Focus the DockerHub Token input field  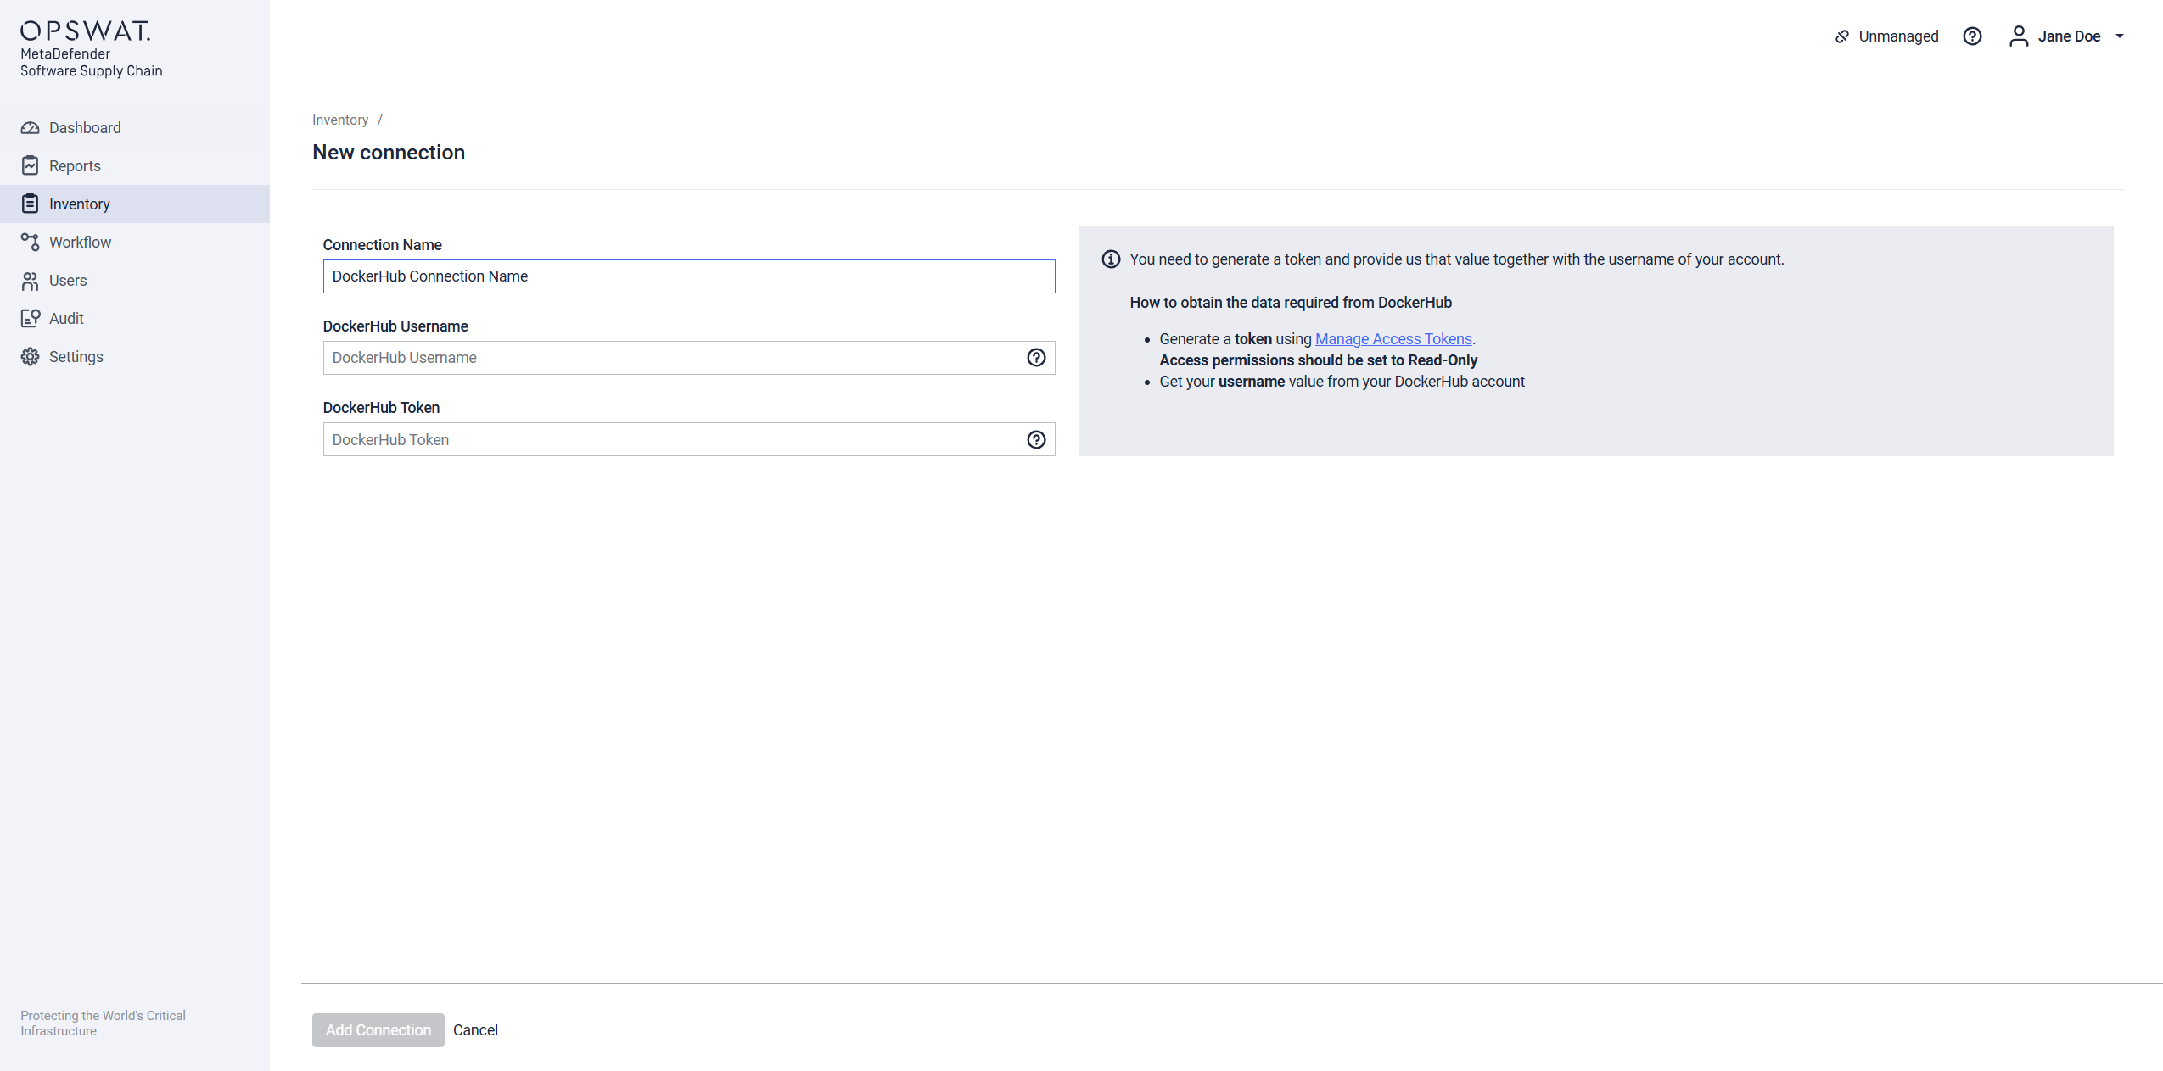pyautogui.click(x=689, y=440)
